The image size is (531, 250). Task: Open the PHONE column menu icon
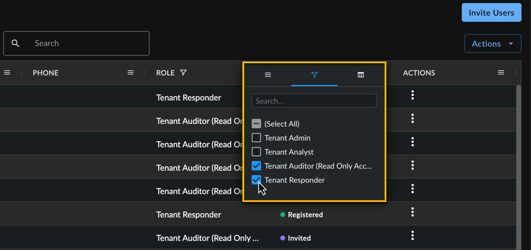click(x=131, y=73)
